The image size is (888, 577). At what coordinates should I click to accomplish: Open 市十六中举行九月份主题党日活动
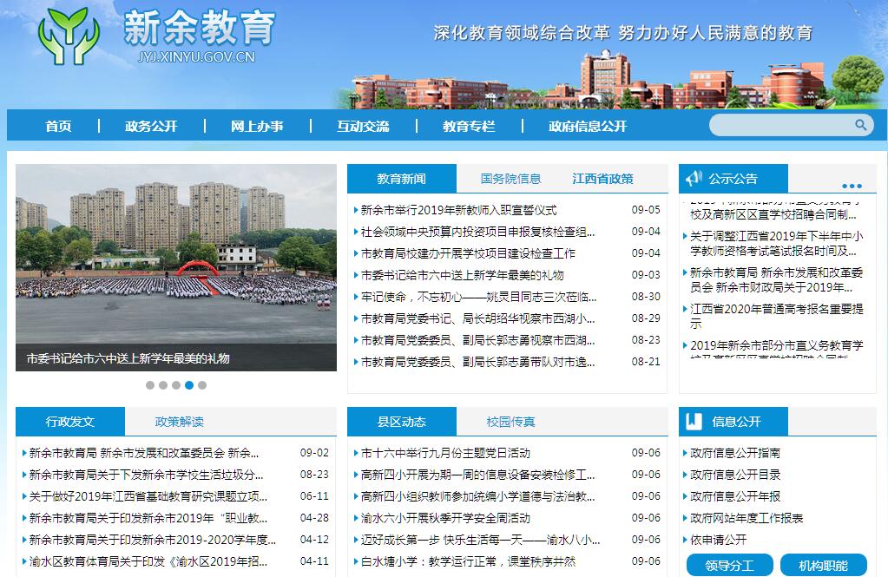[x=445, y=453]
